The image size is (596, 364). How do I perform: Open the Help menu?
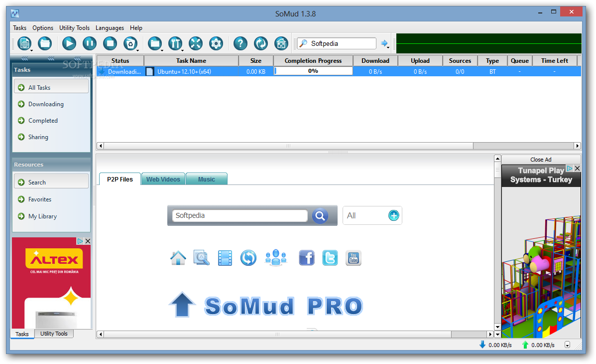tap(136, 28)
